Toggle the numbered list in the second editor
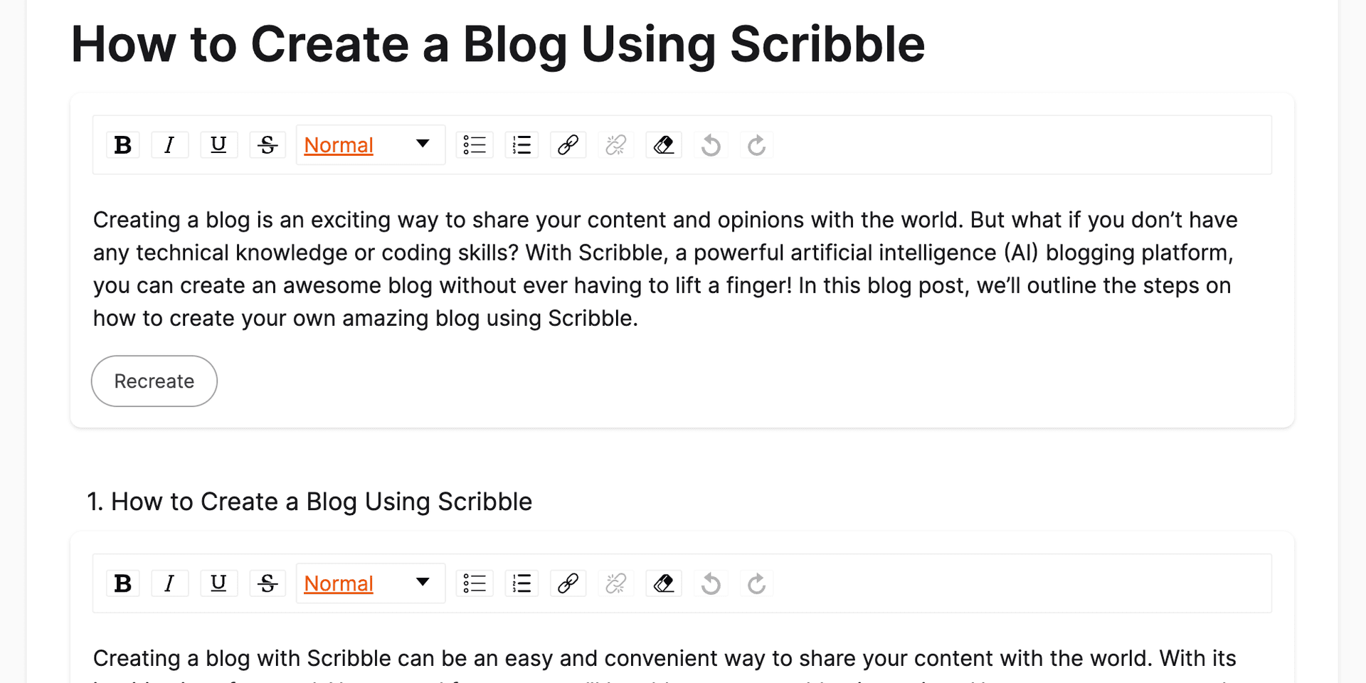This screenshot has height=683, width=1366. pyautogui.click(x=521, y=583)
